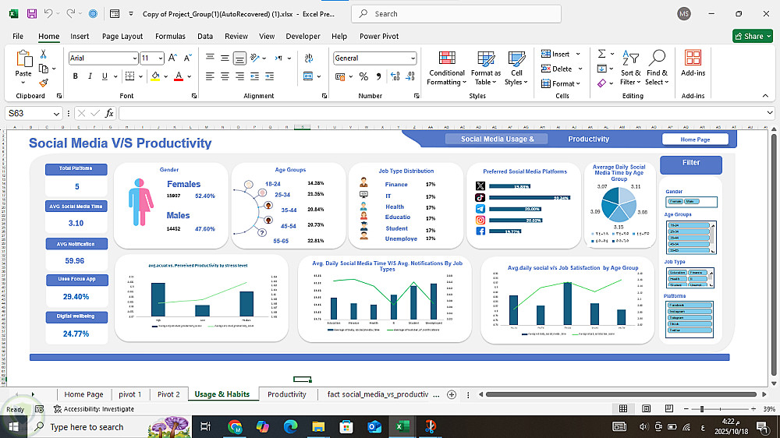The height and width of the screenshot is (438, 780).
Task: Click the Paste button
Action: [23, 67]
